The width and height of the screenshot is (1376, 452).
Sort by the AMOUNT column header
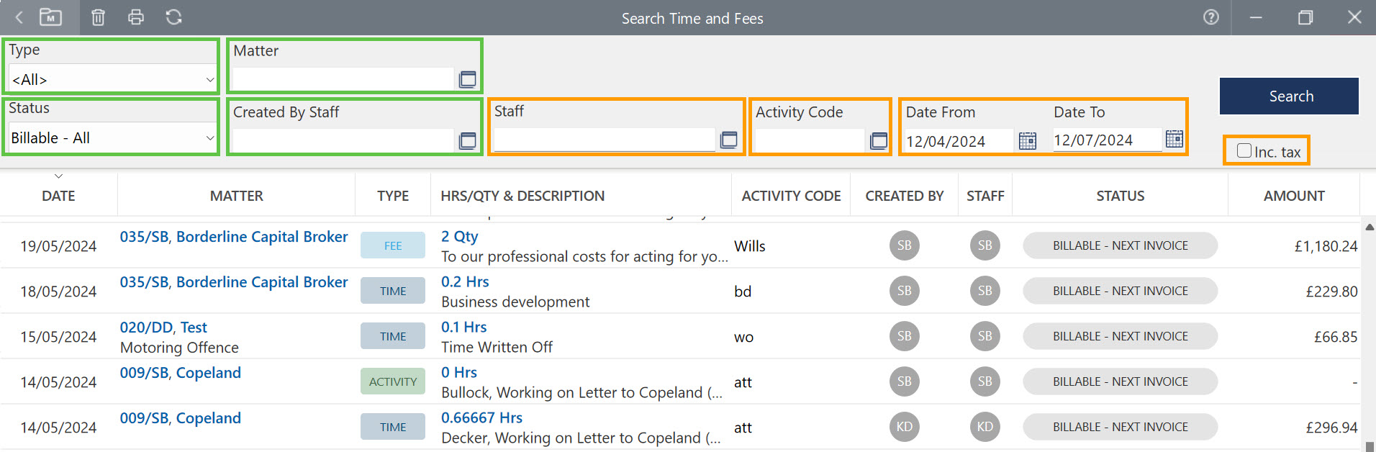[x=1293, y=196]
